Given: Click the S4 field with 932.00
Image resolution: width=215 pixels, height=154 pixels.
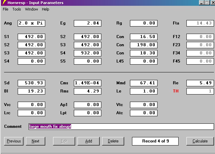Looking at the screenshot, I should (x=88, y=53).
